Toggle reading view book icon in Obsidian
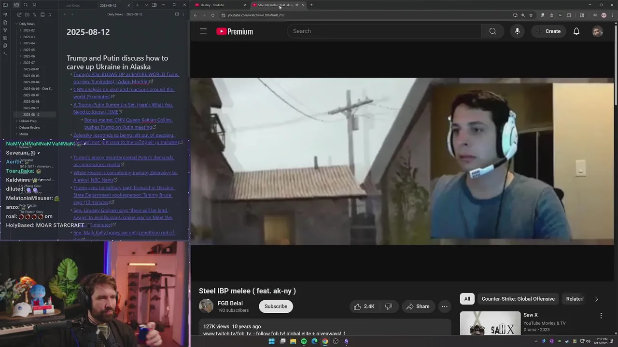The width and height of the screenshot is (618, 347). point(177,14)
